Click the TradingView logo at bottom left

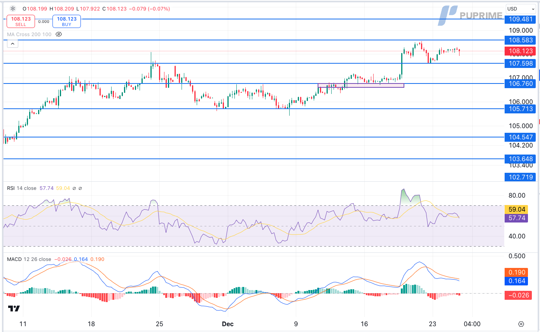pos(14,308)
